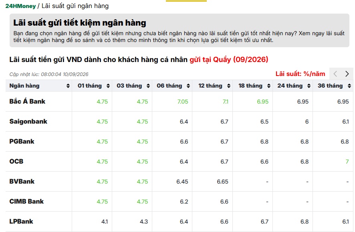This screenshot has height=232, width=355.
Task: Select the Bắc Á Bank row name
Action: [27, 101]
